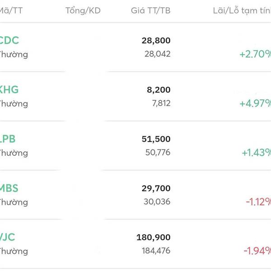271x271 pixels.
Task: Click VJC market price 180,900
Action: coord(153,237)
